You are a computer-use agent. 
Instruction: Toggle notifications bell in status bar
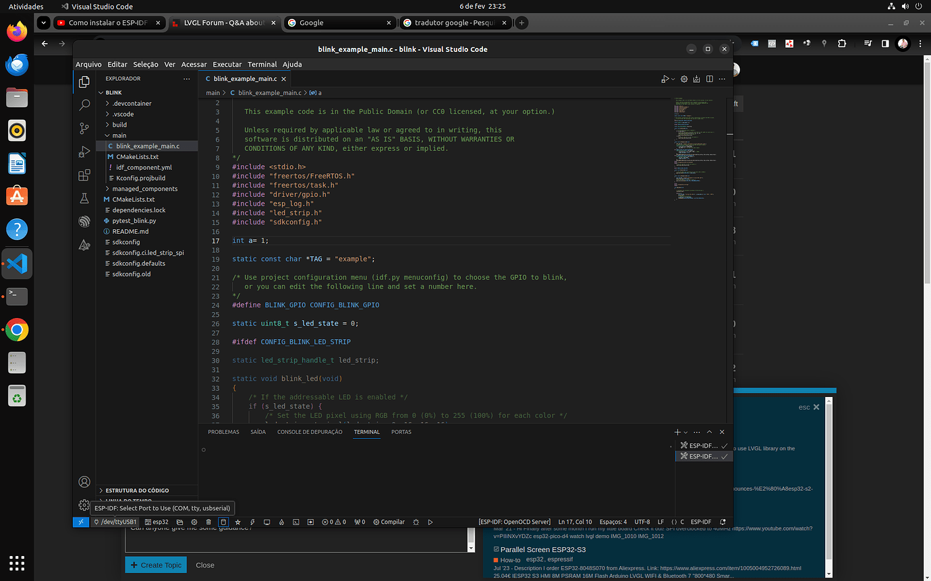point(723,522)
